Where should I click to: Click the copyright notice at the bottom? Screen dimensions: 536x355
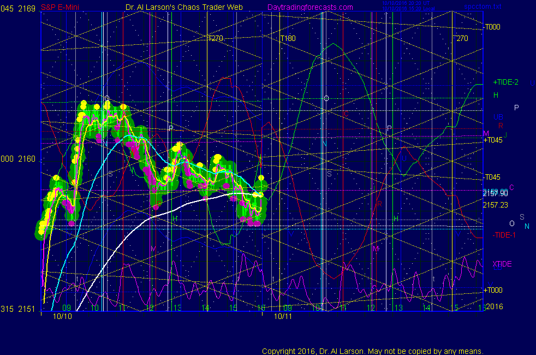click(x=373, y=351)
